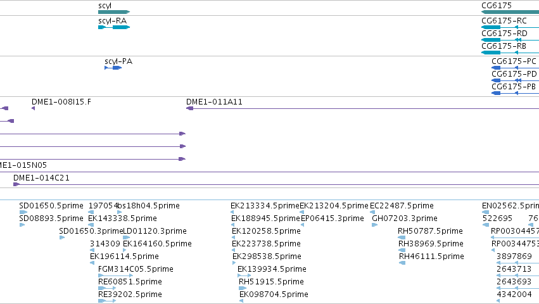
Task: Select the CG6175-RC transcript label
Action: (504, 21)
